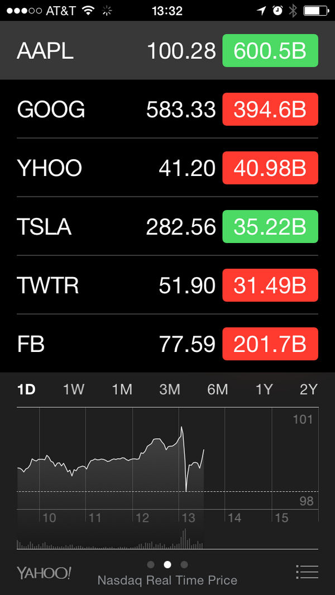Switch chart to 1W range
Screen dimensions: 335x595
pos(74,389)
